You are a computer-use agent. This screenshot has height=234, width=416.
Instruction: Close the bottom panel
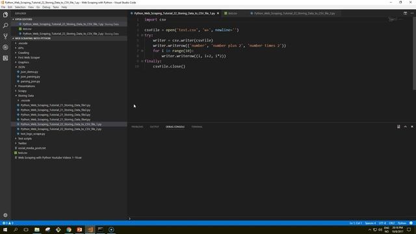[412, 127]
